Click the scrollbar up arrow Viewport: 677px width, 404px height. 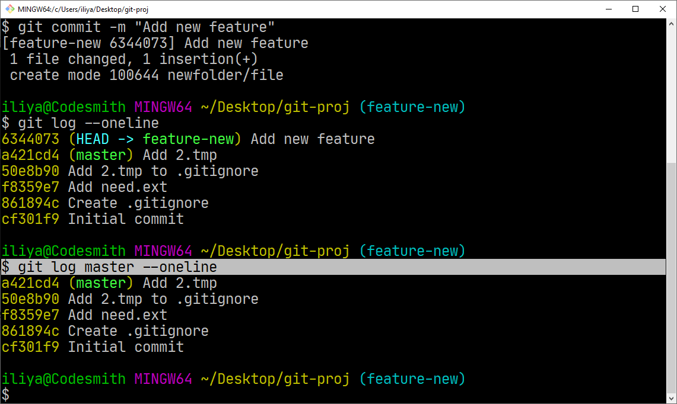[672, 24]
